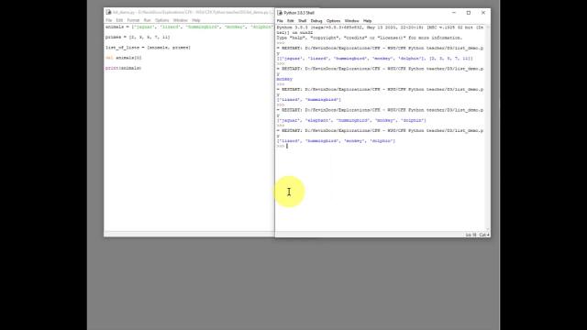587x330 pixels.
Task: Open the editor window's Edit menu
Action: tap(119, 20)
